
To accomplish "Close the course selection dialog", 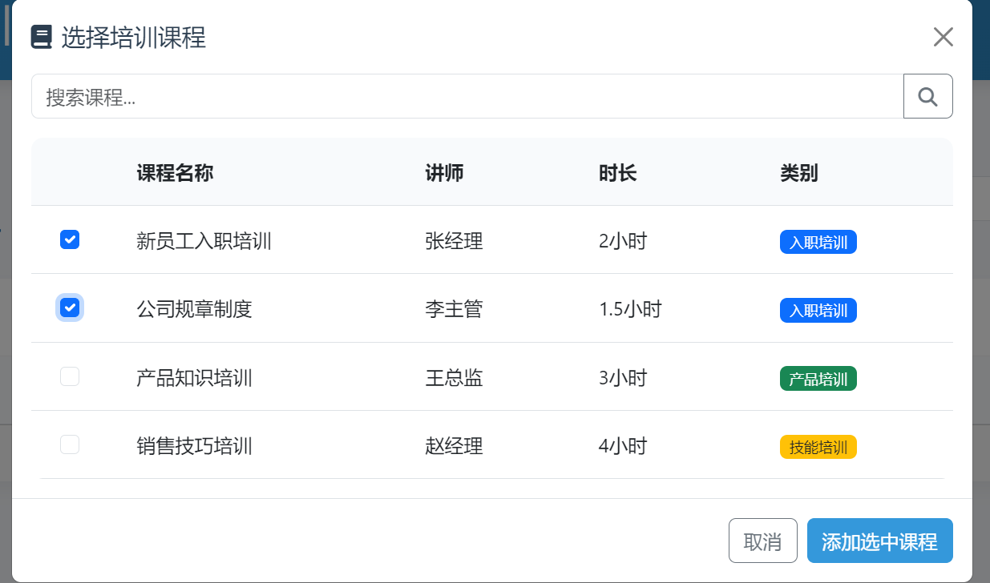I will [x=943, y=37].
